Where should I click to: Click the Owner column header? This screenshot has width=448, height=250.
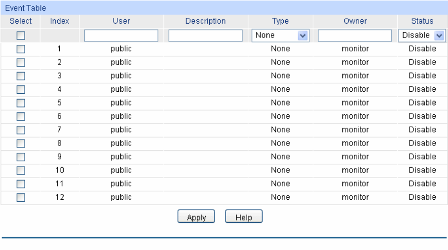click(x=355, y=21)
